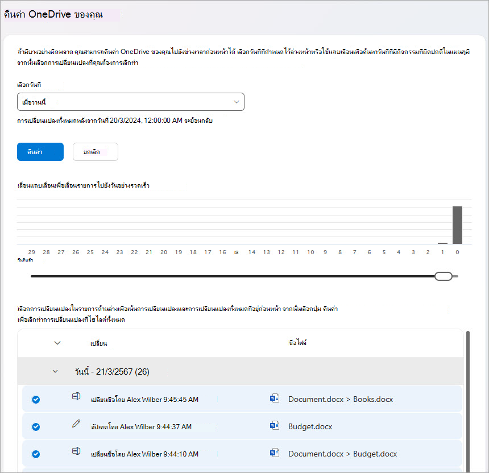Viewport: 489px width, 473px height.
Task: Click the pencil update icon for Budget.docx
Action: coord(76,424)
